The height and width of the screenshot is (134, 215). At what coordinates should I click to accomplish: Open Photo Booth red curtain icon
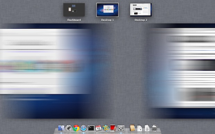113,128
